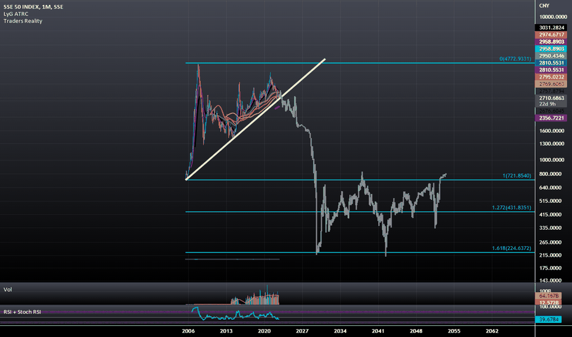Image resolution: width=572 pixels, height=337 pixels.
Task: Click the 2769.6063 price tag
Action: [x=551, y=84]
